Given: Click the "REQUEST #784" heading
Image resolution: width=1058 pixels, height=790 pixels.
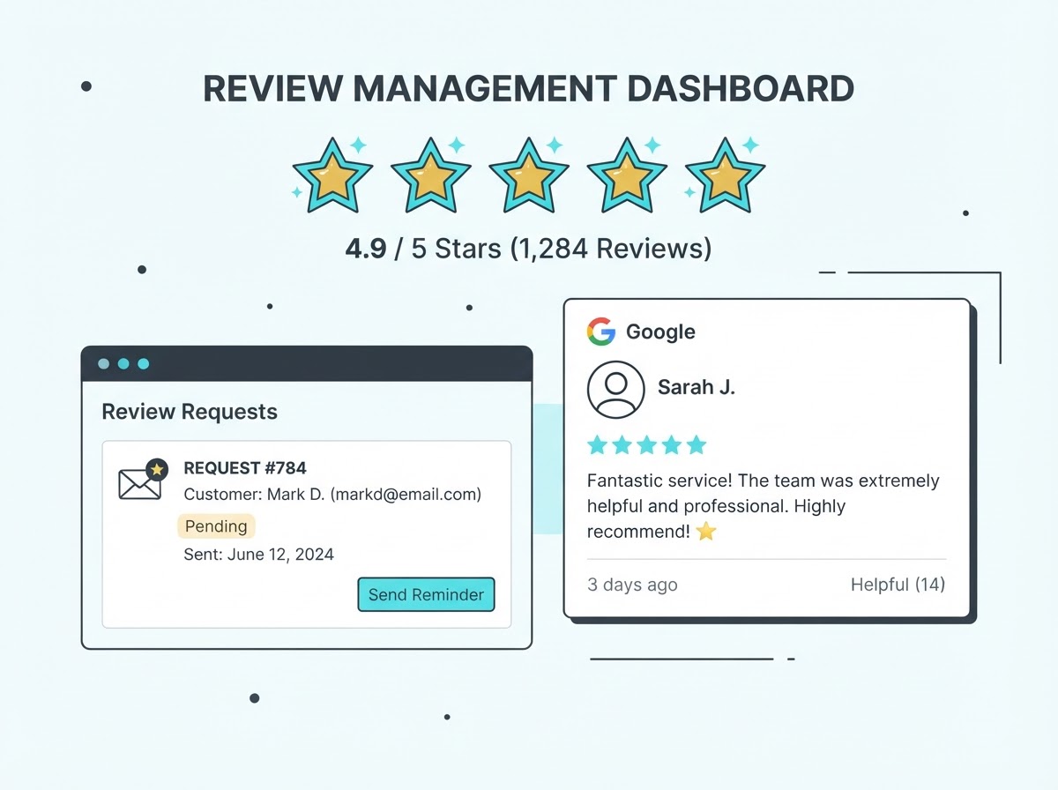Looking at the screenshot, I should [x=245, y=468].
